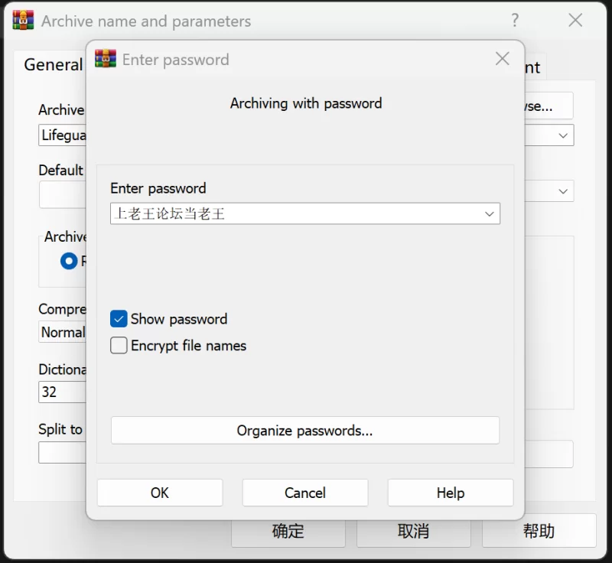Confirm the password with OK

(x=160, y=493)
